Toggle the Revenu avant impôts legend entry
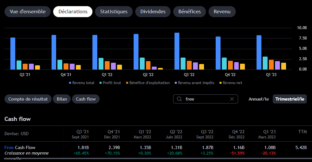Image resolution: width=312 pixels, height=162 pixels. [x=194, y=83]
